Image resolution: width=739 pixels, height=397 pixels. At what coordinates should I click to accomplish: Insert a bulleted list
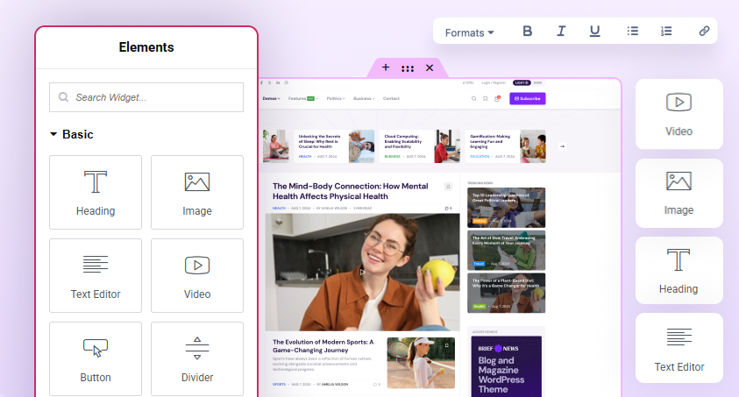pos(633,32)
